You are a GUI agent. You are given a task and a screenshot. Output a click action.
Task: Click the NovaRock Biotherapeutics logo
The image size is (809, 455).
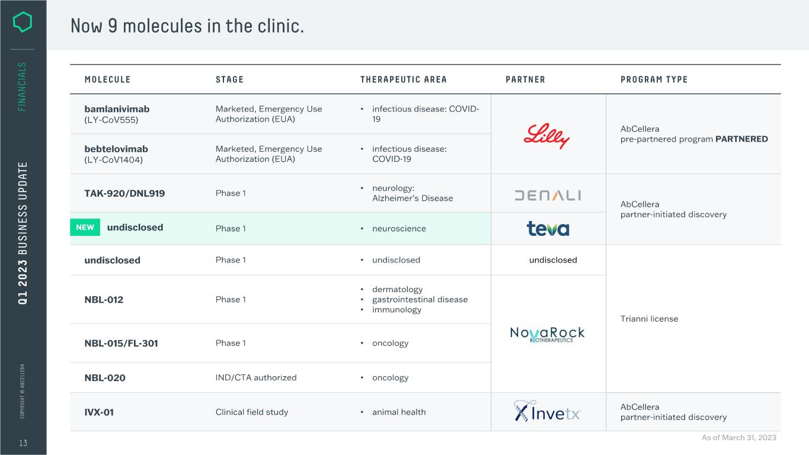coord(547,335)
